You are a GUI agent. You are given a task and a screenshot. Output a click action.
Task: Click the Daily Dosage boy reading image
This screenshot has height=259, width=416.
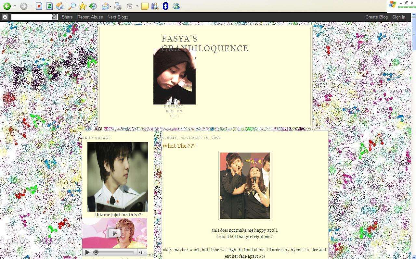pyautogui.click(x=118, y=177)
